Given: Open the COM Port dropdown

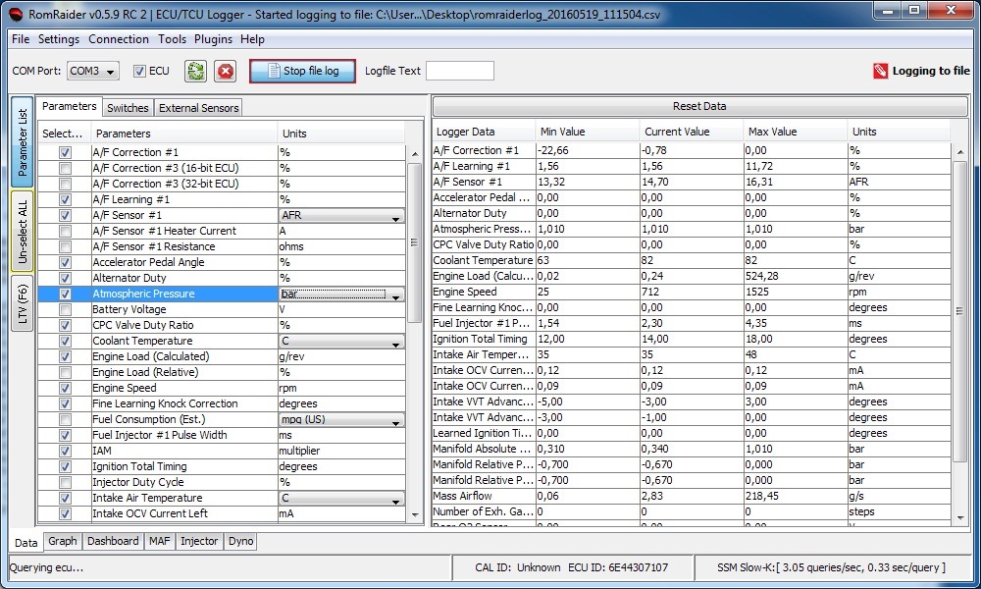Looking at the screenshot, I should point(93,71).
